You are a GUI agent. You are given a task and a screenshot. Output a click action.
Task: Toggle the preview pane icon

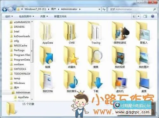145,16
